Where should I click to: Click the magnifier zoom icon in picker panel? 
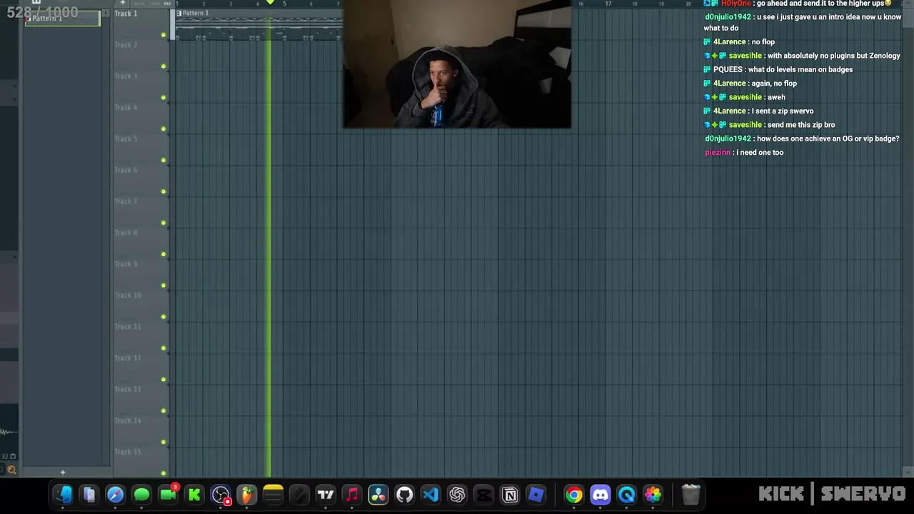pos(11,470)
